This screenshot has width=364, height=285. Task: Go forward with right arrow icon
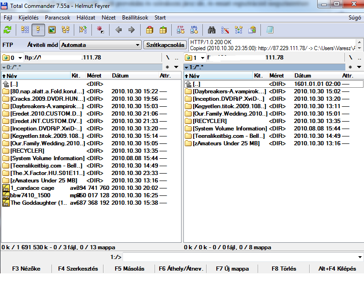click(132, 30)
